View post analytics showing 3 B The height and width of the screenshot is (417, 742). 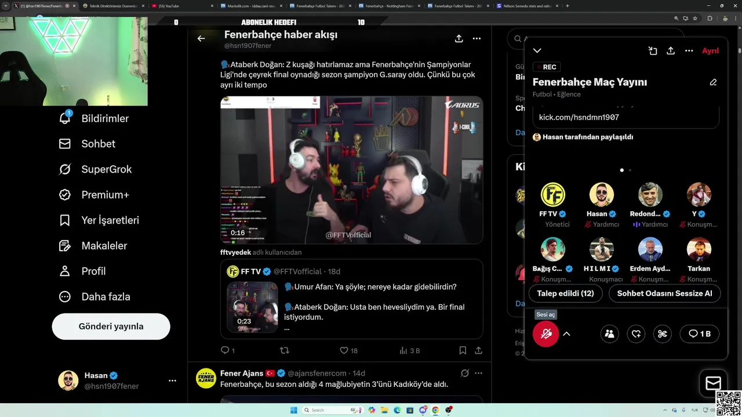[x=410, y=350]
